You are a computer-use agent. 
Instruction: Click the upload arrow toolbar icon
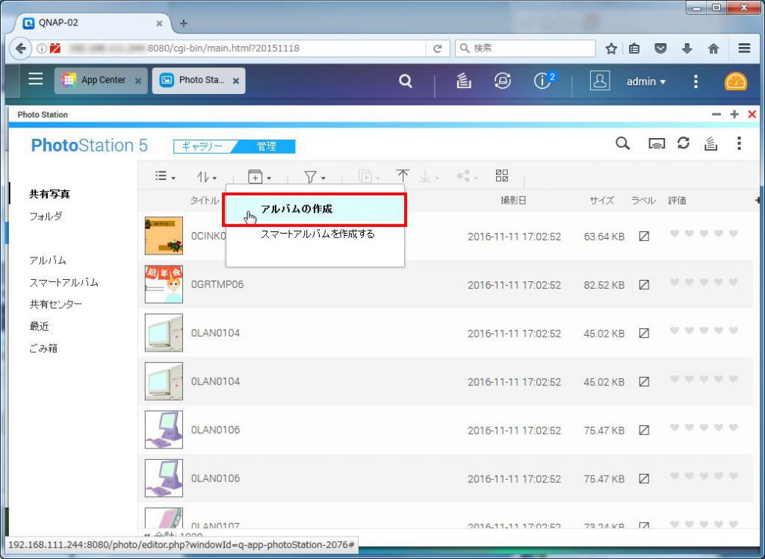click(403, 176)
